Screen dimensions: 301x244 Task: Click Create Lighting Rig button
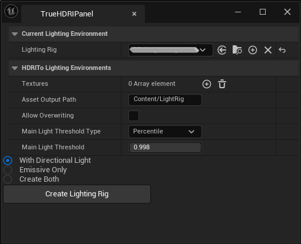[77, 194]
